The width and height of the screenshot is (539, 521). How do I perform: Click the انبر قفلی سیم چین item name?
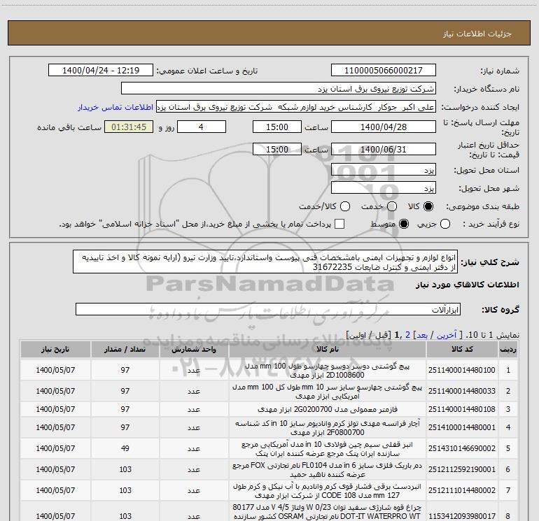click(x=328, y=449)
